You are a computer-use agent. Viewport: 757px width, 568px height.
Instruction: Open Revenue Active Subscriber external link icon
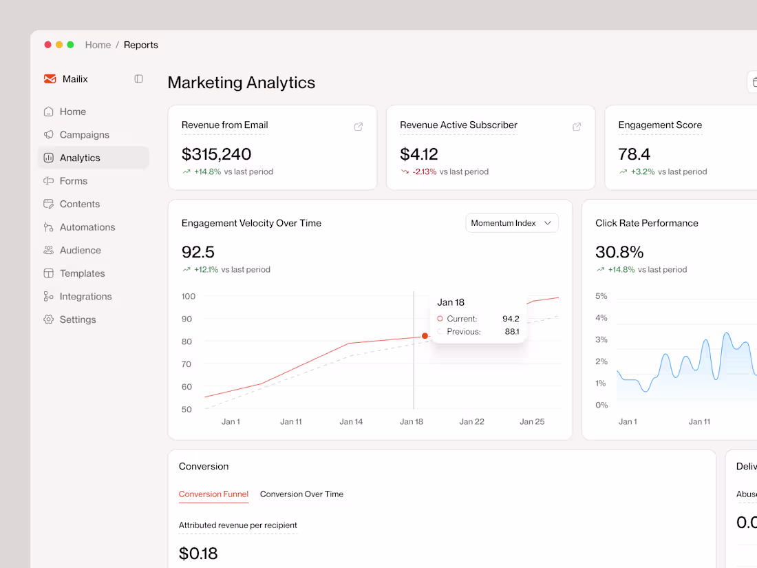577,127
